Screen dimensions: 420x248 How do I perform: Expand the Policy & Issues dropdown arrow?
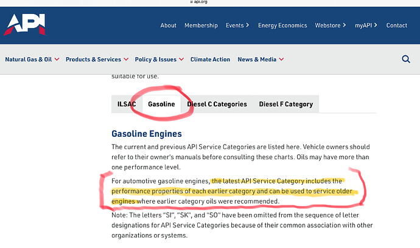[181, 60]
